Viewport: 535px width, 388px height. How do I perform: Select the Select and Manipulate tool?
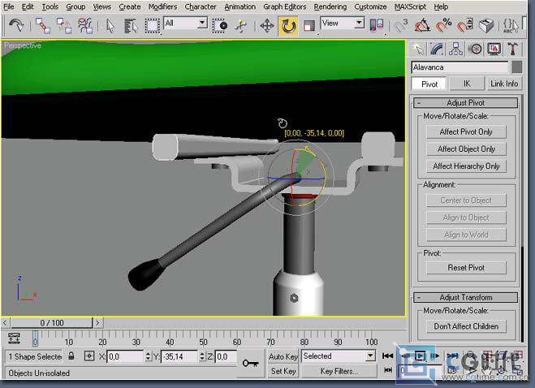(x=241, y=26)
